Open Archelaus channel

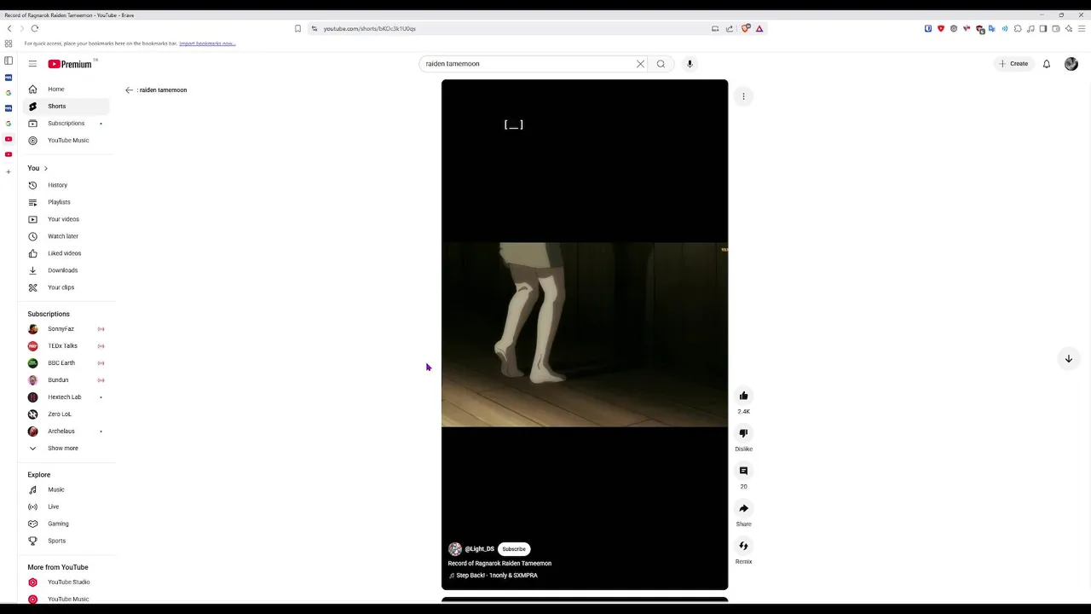pos(66,431)
